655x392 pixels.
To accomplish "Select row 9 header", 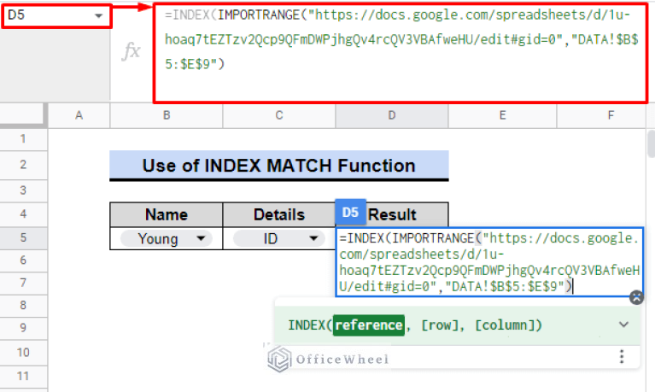I will click(x=23, y=329).
